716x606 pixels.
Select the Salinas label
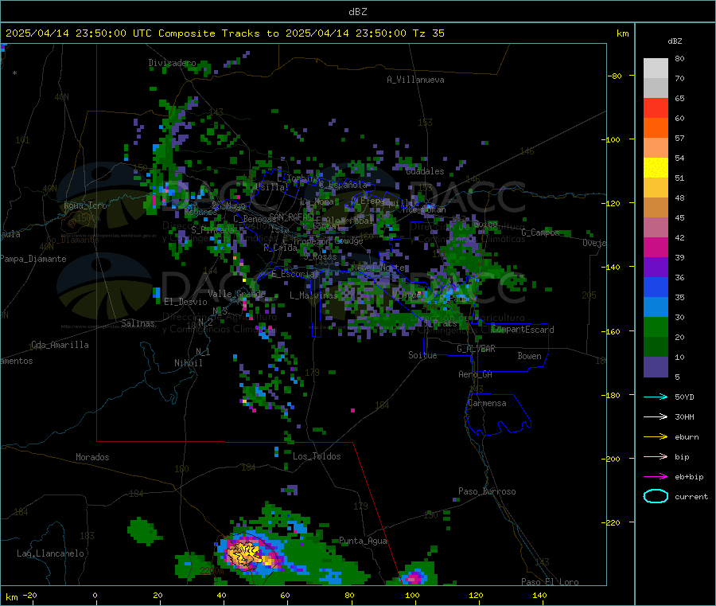tap(138, 323)
